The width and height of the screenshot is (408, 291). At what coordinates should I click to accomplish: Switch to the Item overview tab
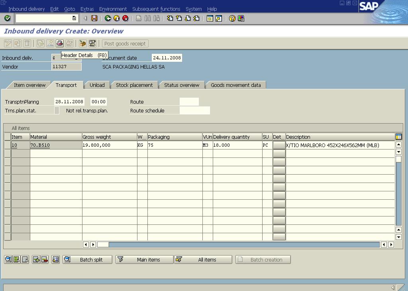(x=29, y=85)
